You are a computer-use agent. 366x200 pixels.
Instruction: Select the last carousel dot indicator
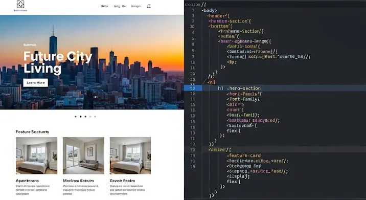pyautogui.click(x=95, y=116)
